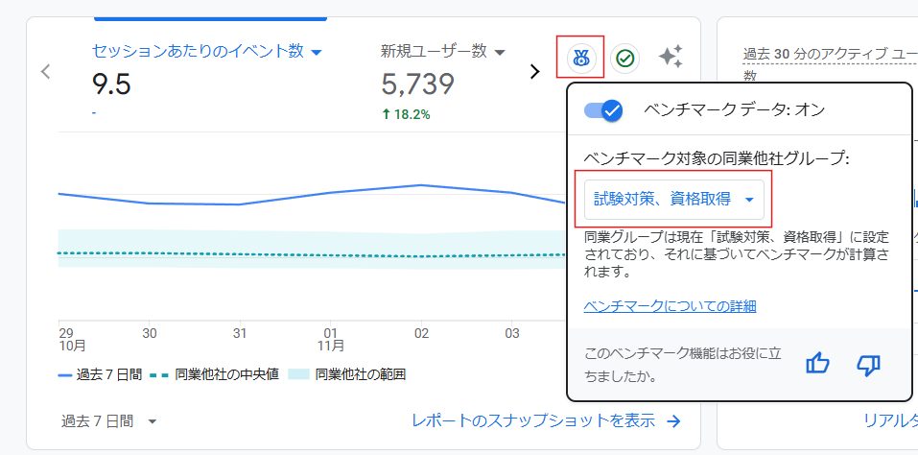Turn off the ベンチマーク データ toggle

603,110
